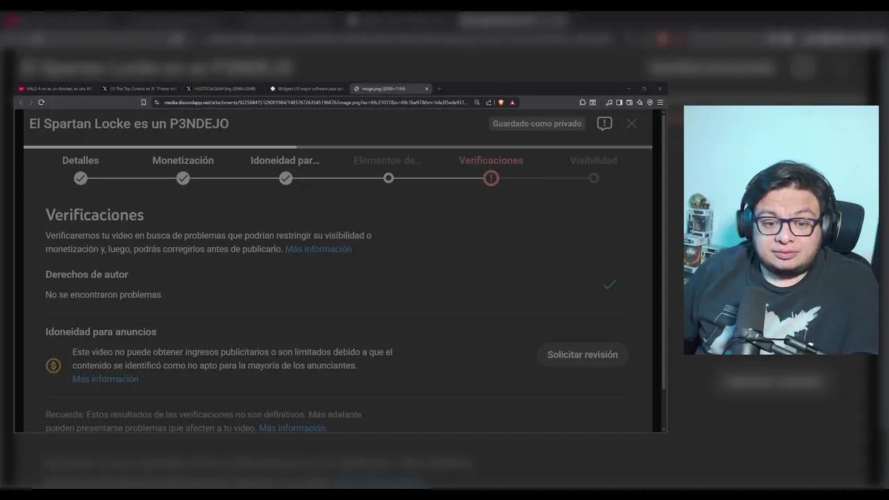Open the Brave VPN shield icon
Viewport: 889px width, 500px height.
coord(650,102)
